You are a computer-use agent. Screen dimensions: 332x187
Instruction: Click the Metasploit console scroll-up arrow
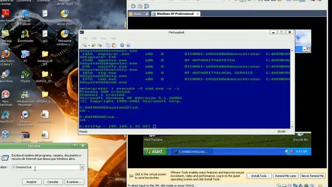coord(292,51)
